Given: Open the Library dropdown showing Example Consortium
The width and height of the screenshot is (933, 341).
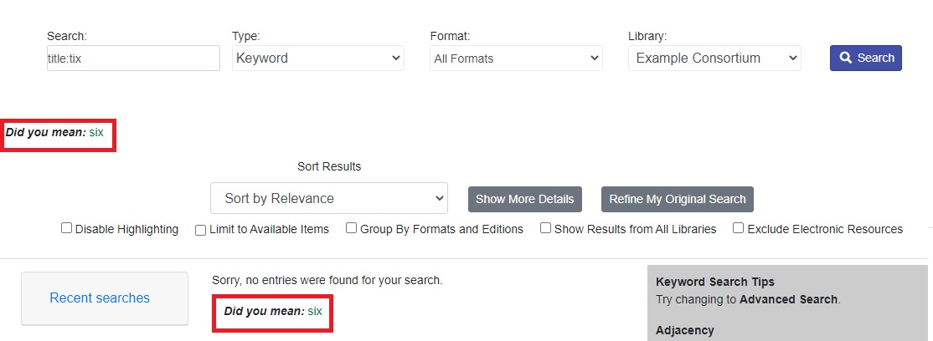Looking at the screenshot, I should (714, 59).
